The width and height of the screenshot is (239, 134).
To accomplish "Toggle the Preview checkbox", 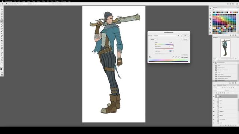I will (182, 57).
